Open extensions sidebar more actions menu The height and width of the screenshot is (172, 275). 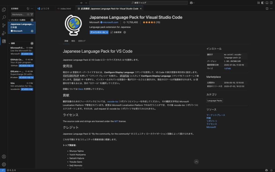pos(32,9)
